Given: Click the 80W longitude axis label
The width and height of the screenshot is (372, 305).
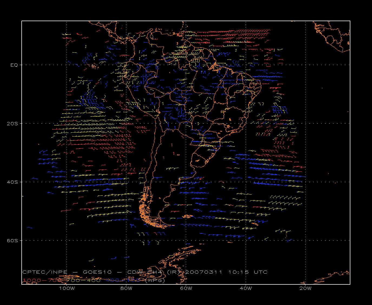Looking at the screenshot, I should tap(126, 288).
